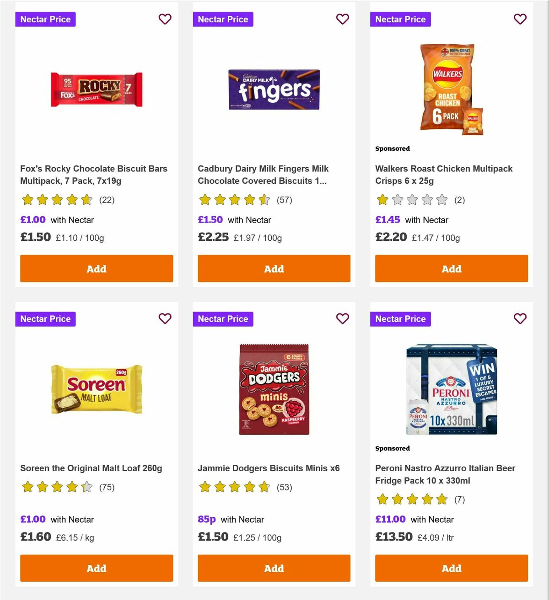Click the heart on Cadbury Dairy Milk Fingers
This screenshot has width=549, height=600.
(x=343, y=19)
